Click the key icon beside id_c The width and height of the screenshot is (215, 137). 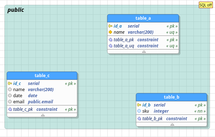pos(10,83)
